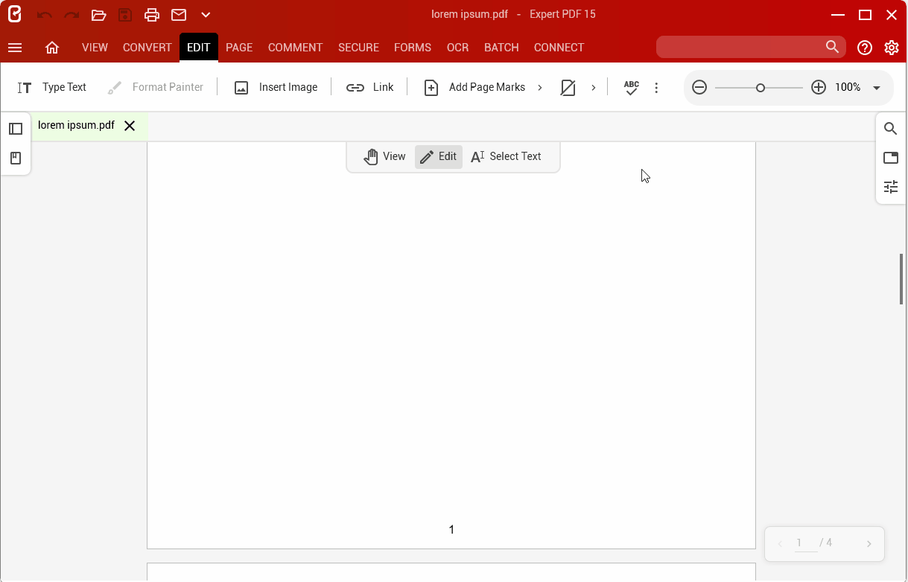Add a Link
Image resolution: width=908 pixels, height=582 pixels.
[x=369, y=87]
